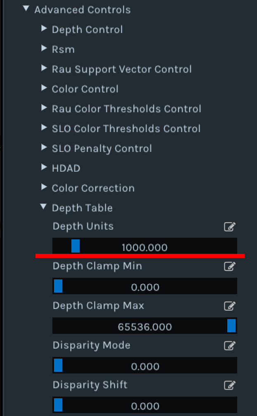Click the edit icon next to Disparity Shift

point(230,385)
